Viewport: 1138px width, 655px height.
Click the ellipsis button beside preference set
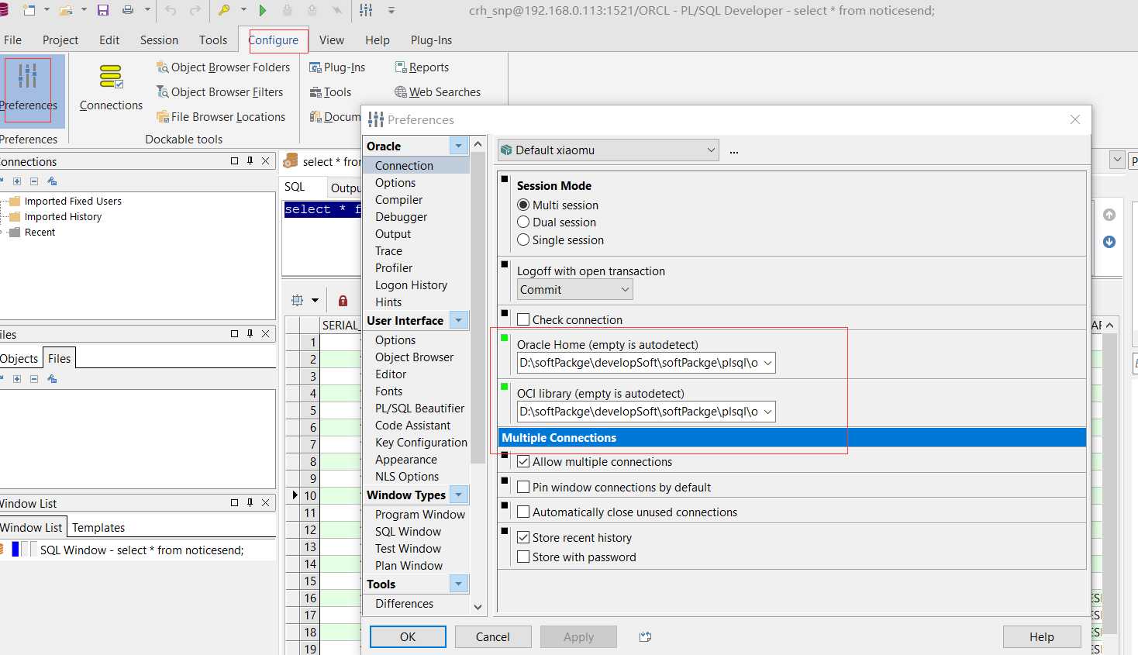tap(734, 151)
